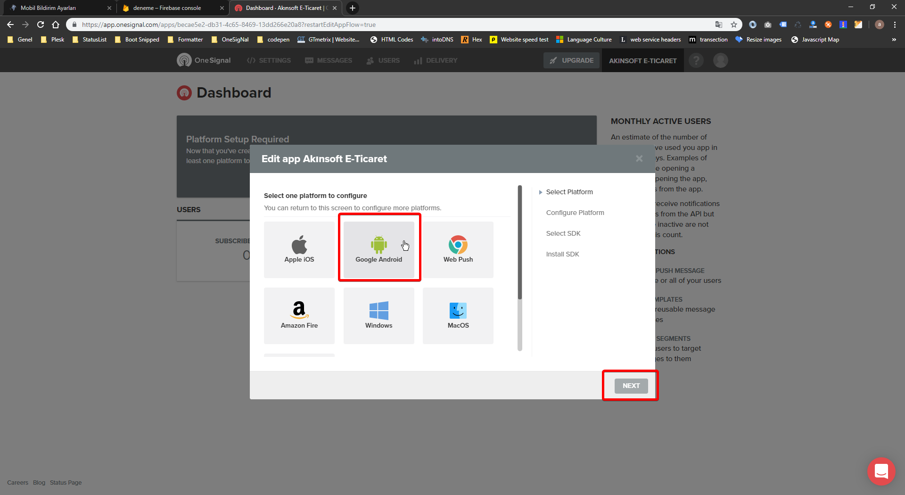Image resolution: width=905 pixels, height=495 pixels.
Task: Open the AKINSOFT E-TICARET app menu
Action: [642, 61]
